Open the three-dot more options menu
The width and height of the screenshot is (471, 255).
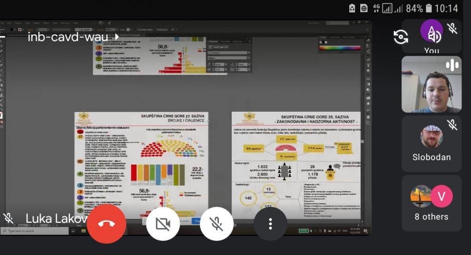point(270,224)
